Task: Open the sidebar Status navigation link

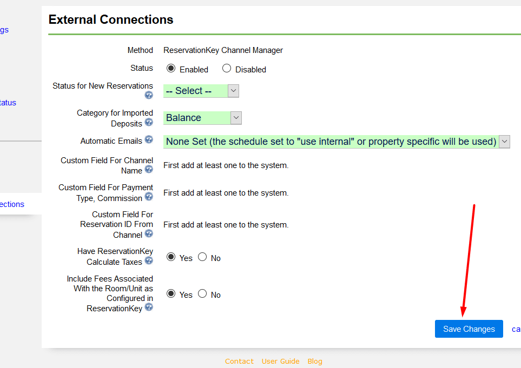Action: pos(8,103)
